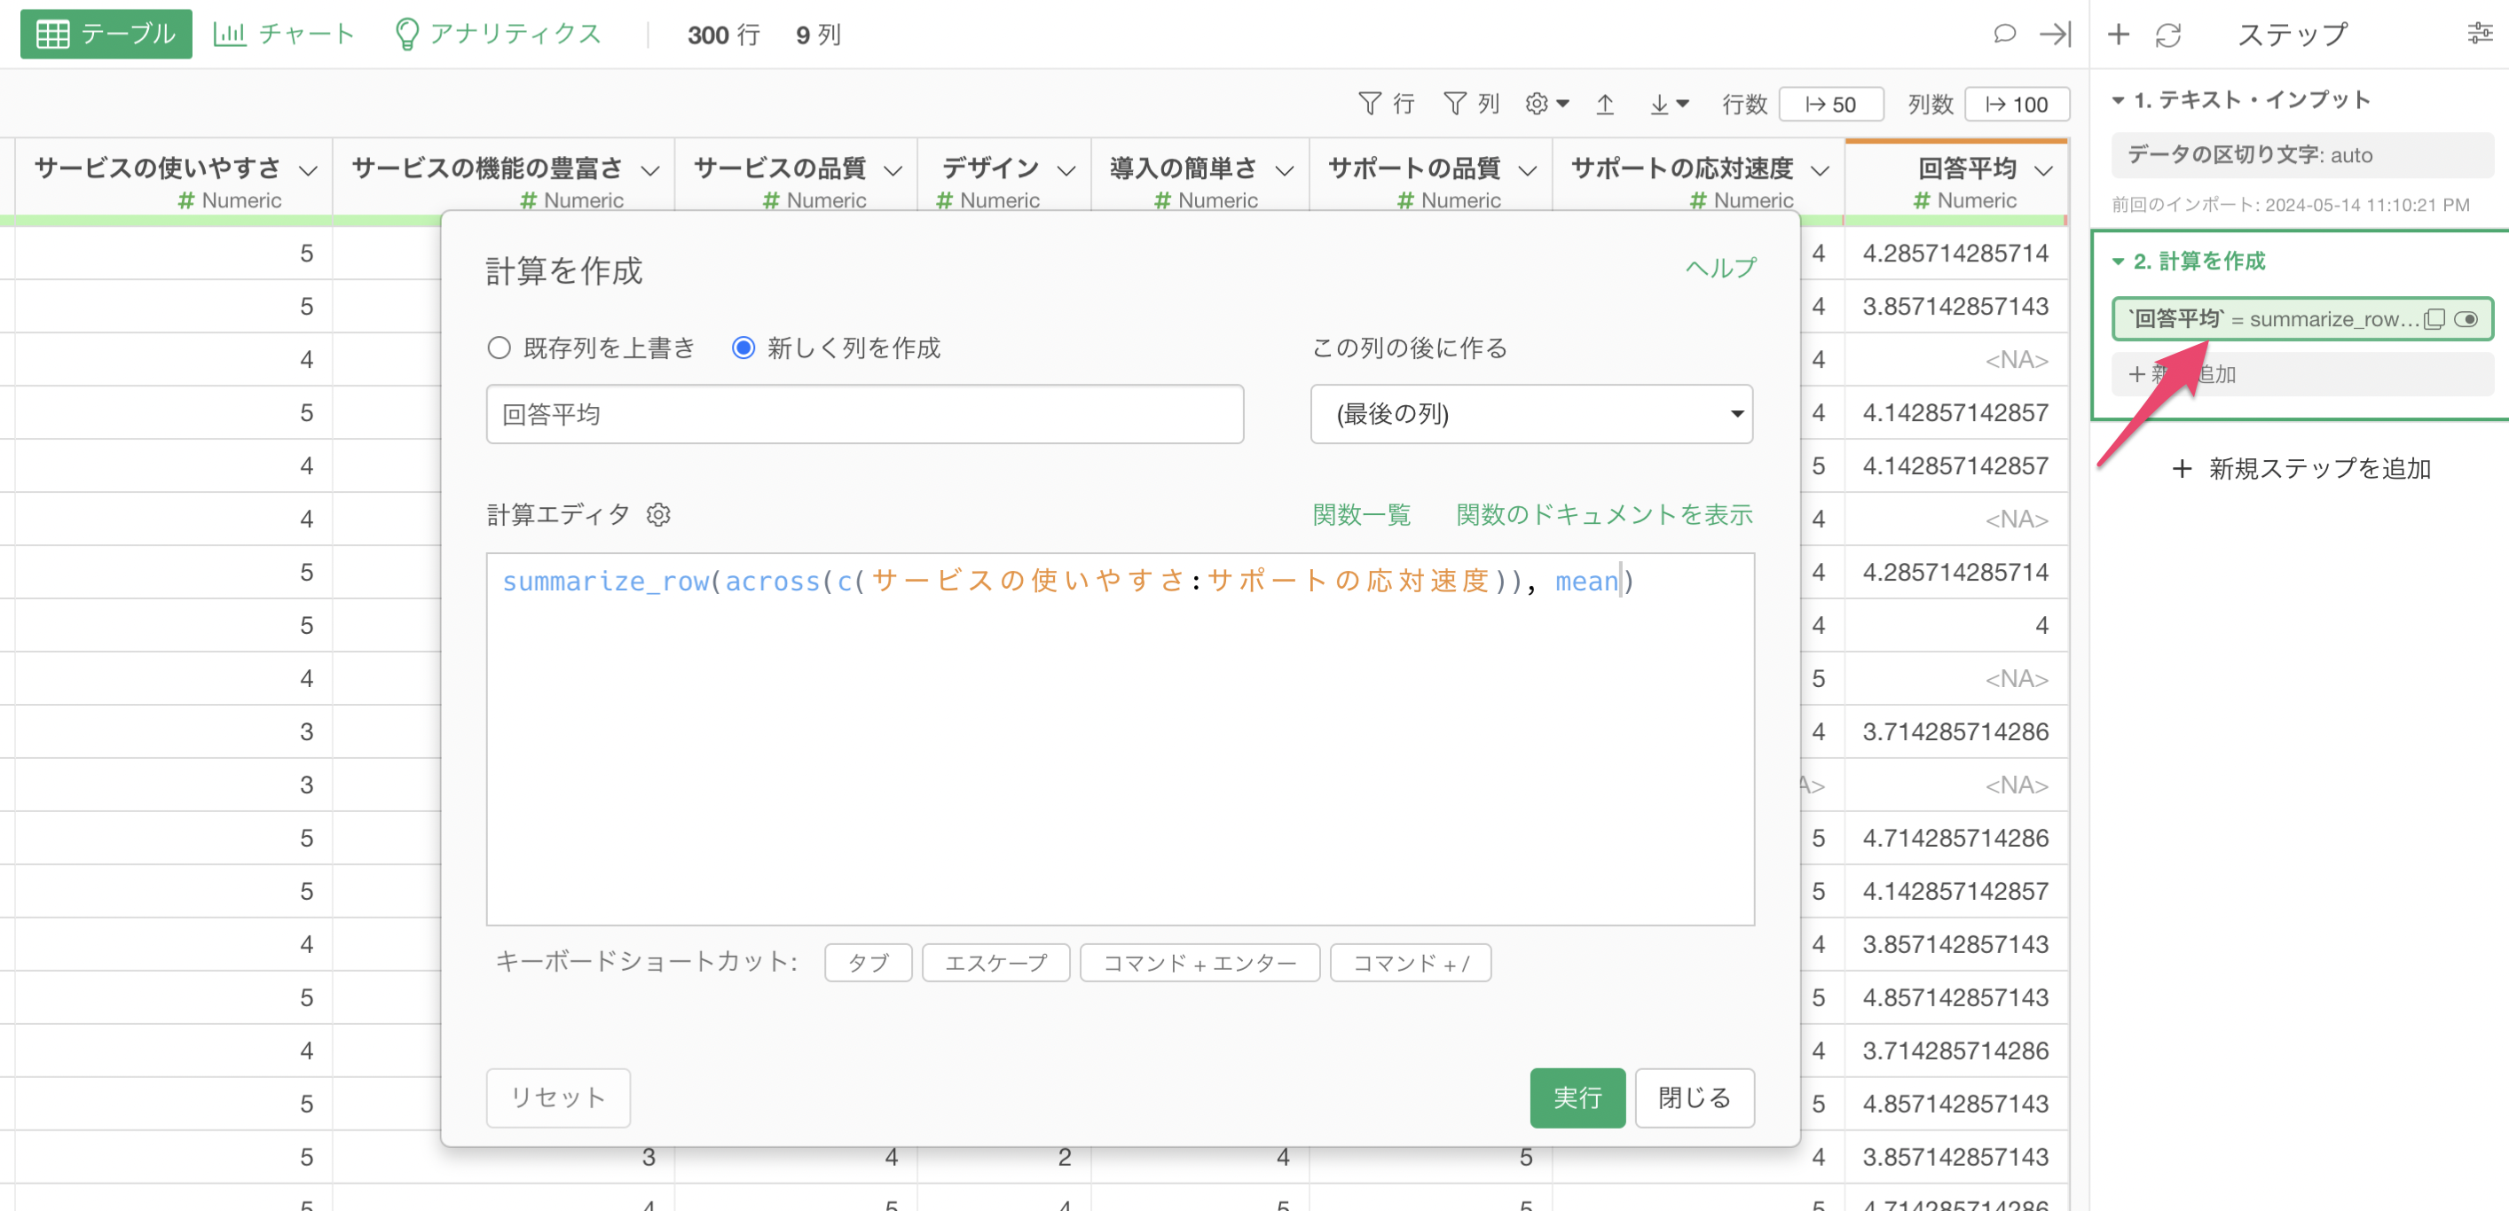
Task: Open the column filter (列) funnel
Action: (1471, 103)
